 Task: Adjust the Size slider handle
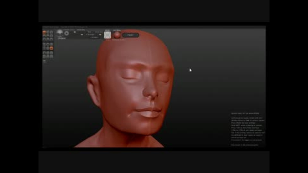pyautogui.click(x=75, y=32)
